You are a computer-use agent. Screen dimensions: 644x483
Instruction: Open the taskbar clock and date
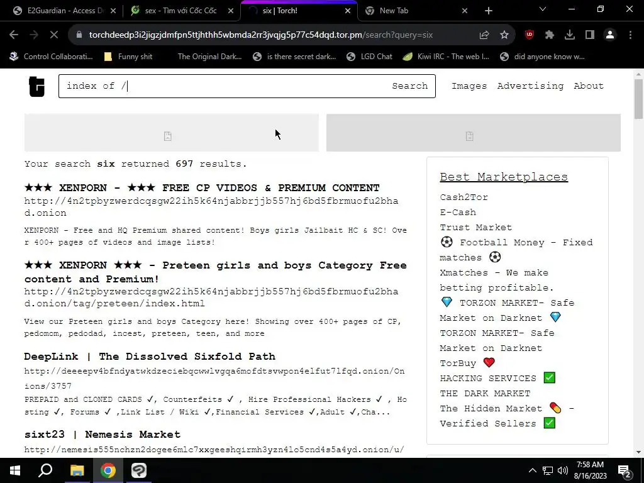(590, 470)
